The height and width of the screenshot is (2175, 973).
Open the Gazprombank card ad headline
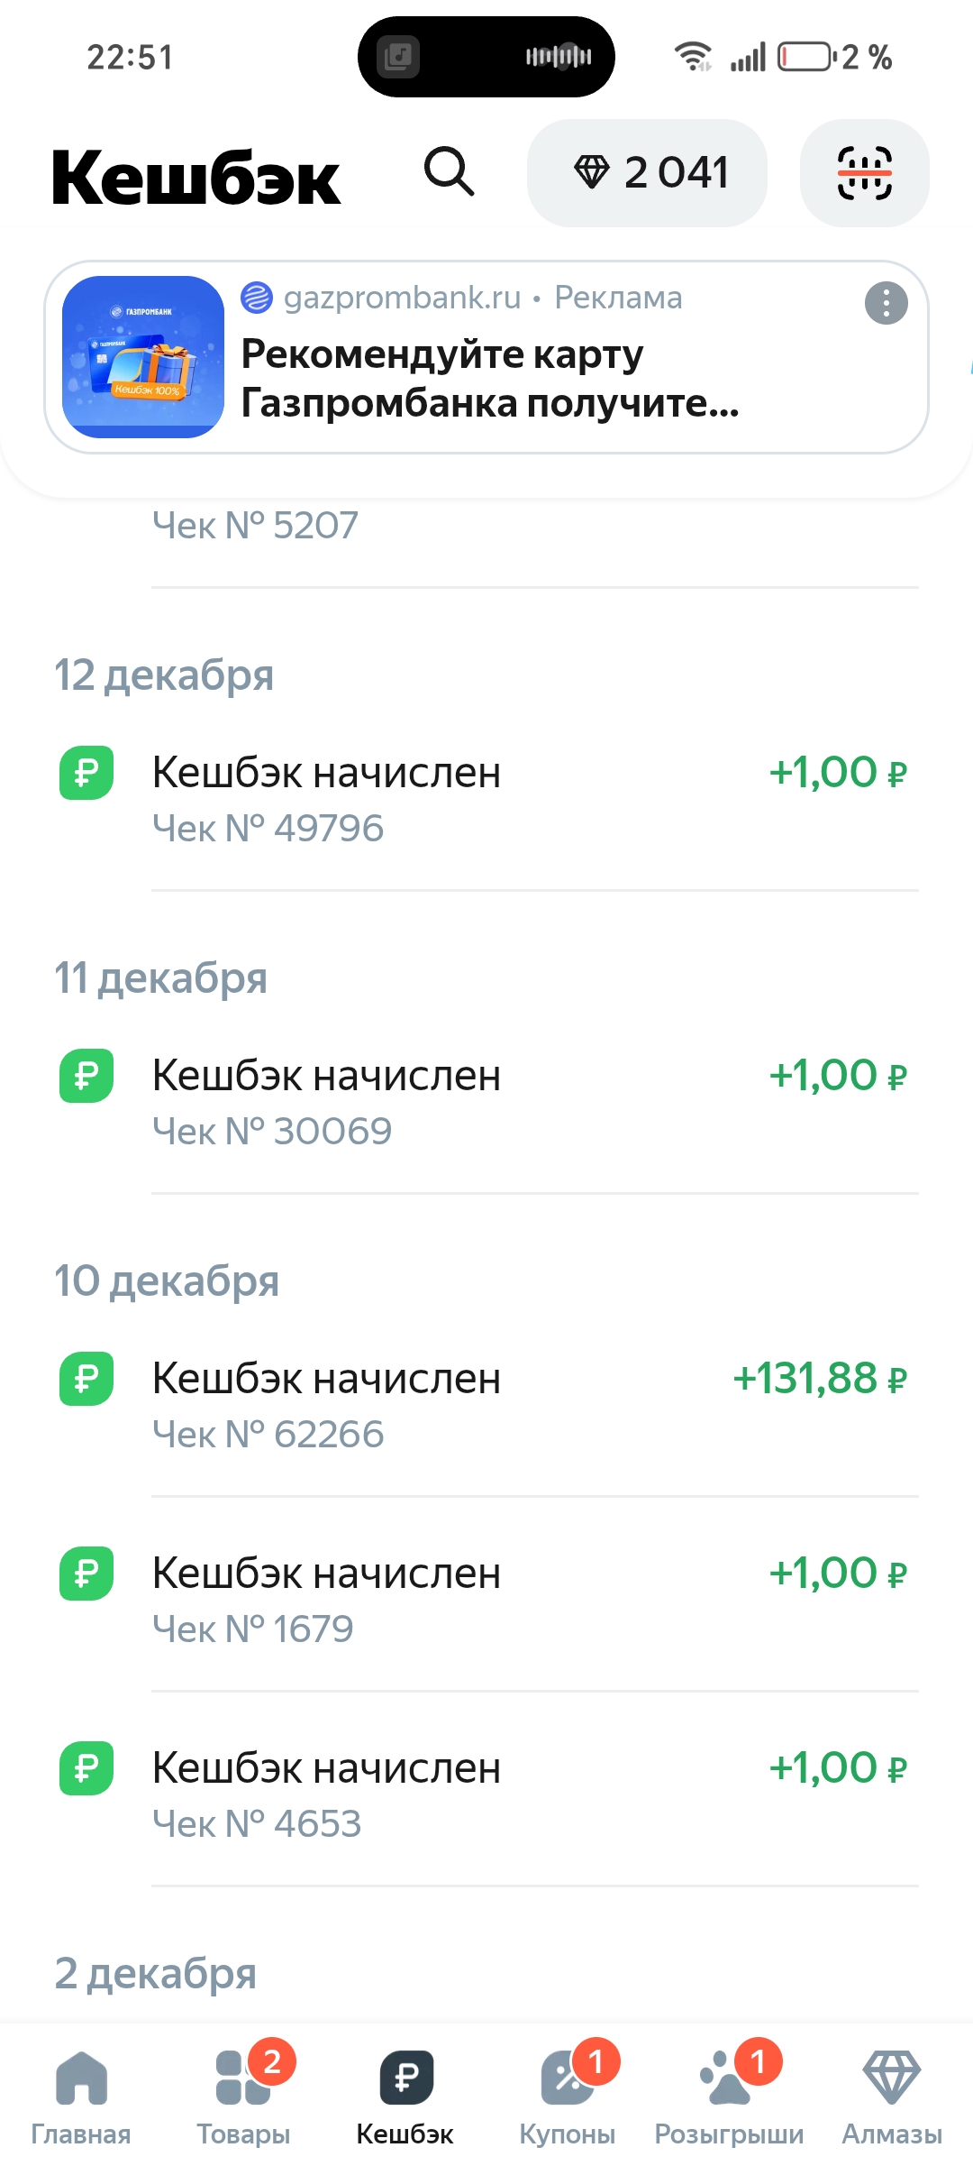point(490,379)
